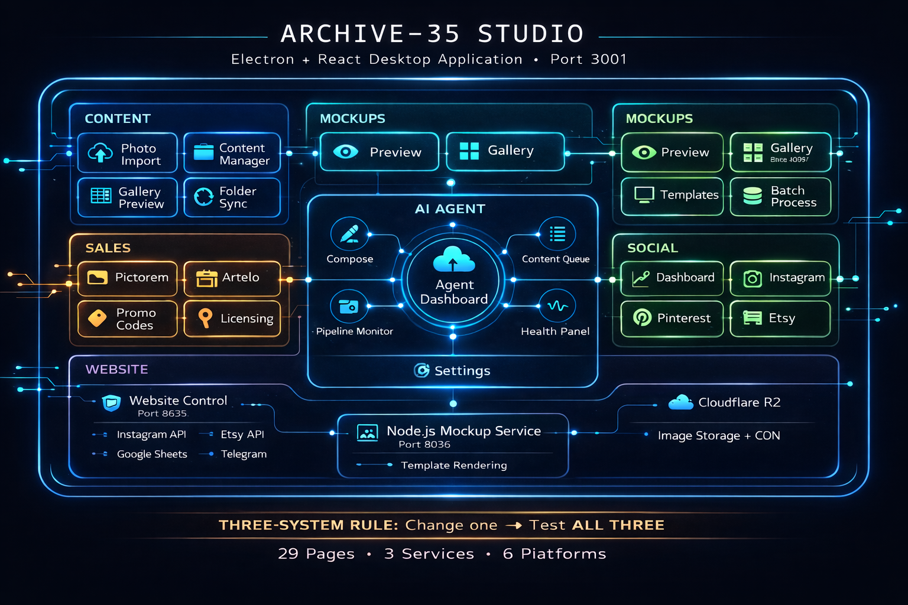
Task: Open the Content Queue list icon
Action: pyautogui.click(x=557, y=234)
